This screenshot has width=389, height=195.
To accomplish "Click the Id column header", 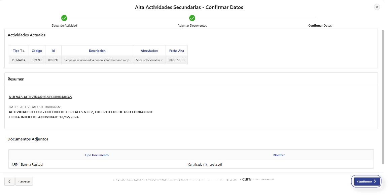I will (53, 51).
